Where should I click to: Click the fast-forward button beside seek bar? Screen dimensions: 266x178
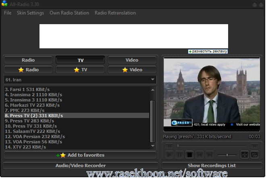tap(254, 146)
